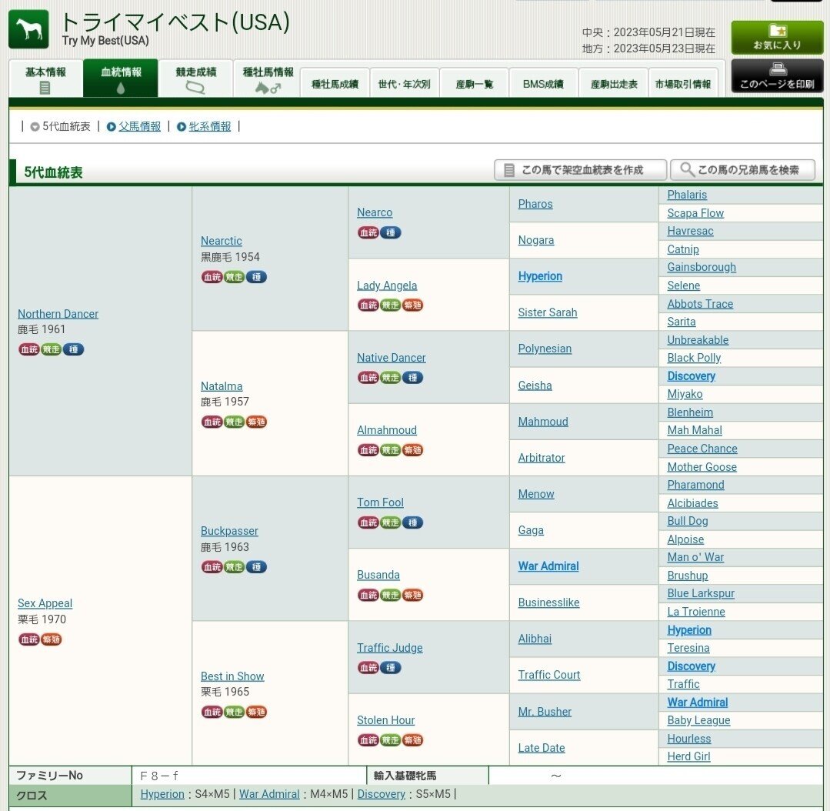This screenshot has height=811, width=830.
Task: Open the 父馬情報 link
Action: click(x=139, y=126)
